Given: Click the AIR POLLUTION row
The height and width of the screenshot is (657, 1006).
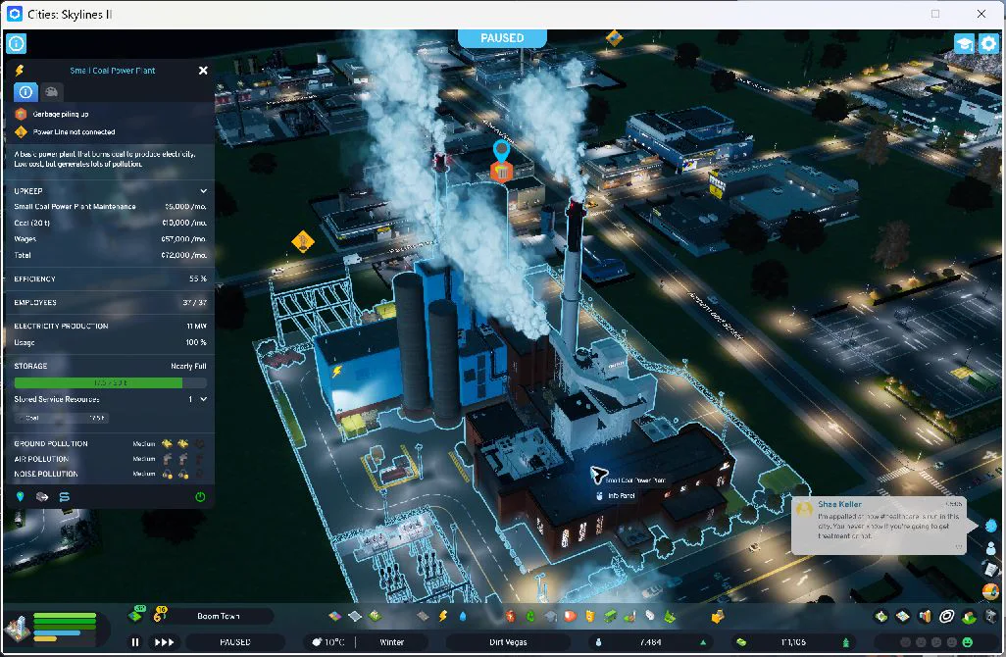Looking at the screenshot, I should [x=111, y=459].
